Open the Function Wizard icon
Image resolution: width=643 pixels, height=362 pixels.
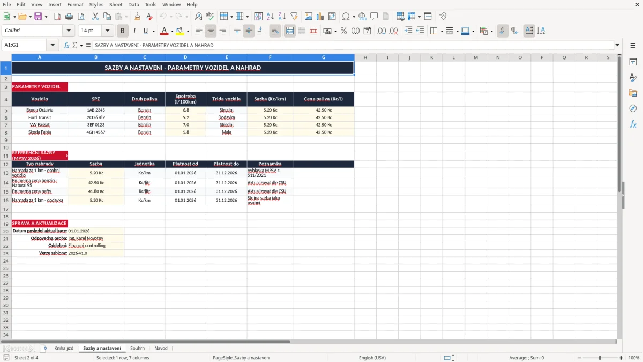point(66,45)
